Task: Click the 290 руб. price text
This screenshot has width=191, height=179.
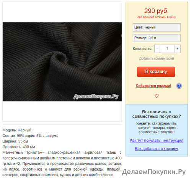Action: tap(157, 11)
